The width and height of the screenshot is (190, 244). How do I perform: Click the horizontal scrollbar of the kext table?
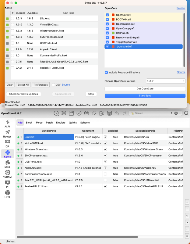click(x=77, y=237)
